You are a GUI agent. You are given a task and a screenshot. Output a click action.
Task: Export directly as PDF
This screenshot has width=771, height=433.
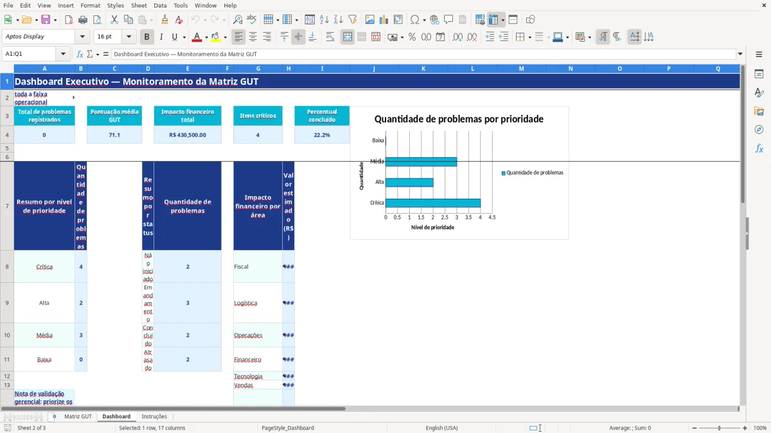tap(69, 20)
